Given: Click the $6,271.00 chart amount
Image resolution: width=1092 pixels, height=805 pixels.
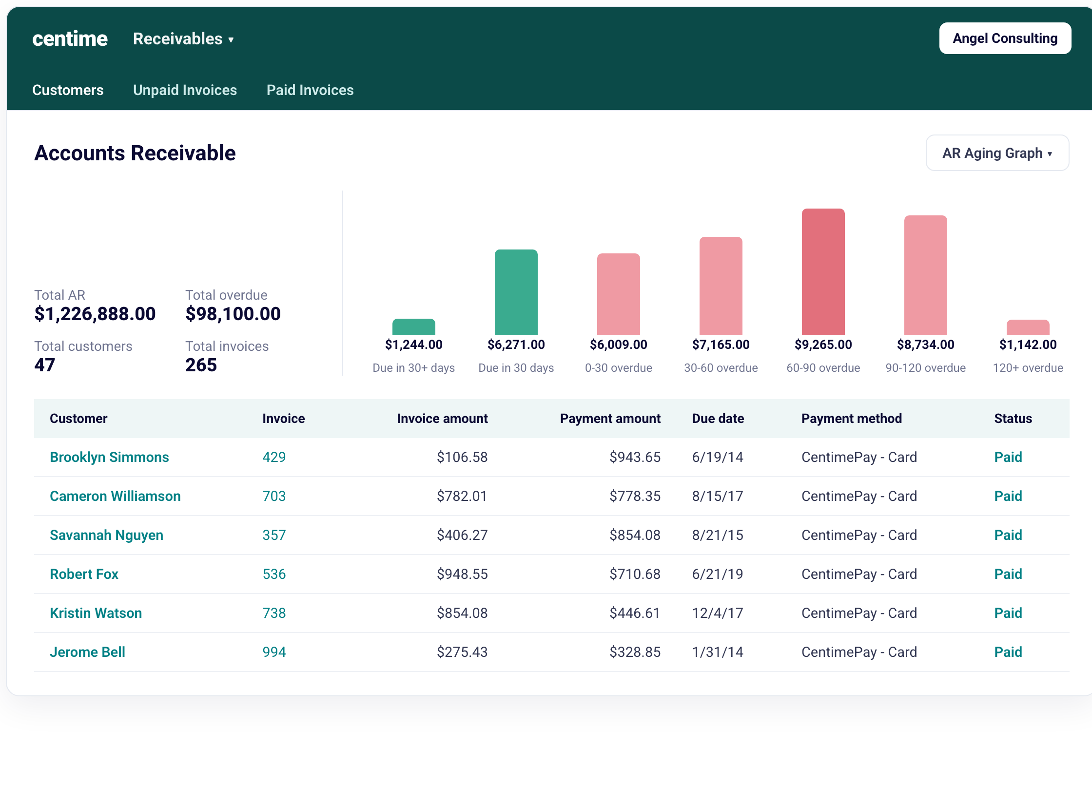Looking at the screenshot, I should (x=516, y=345).
